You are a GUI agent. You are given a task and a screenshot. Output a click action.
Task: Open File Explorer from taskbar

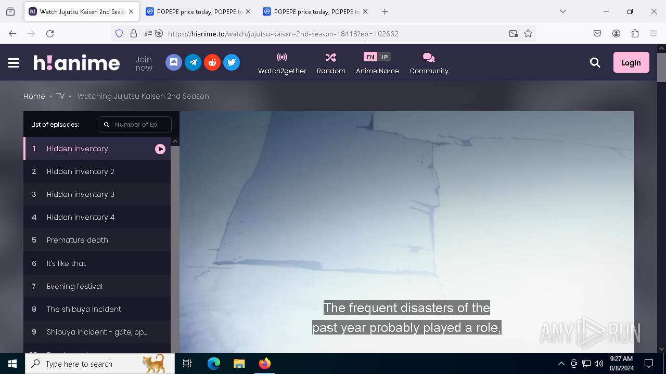(x=239, y=364)
